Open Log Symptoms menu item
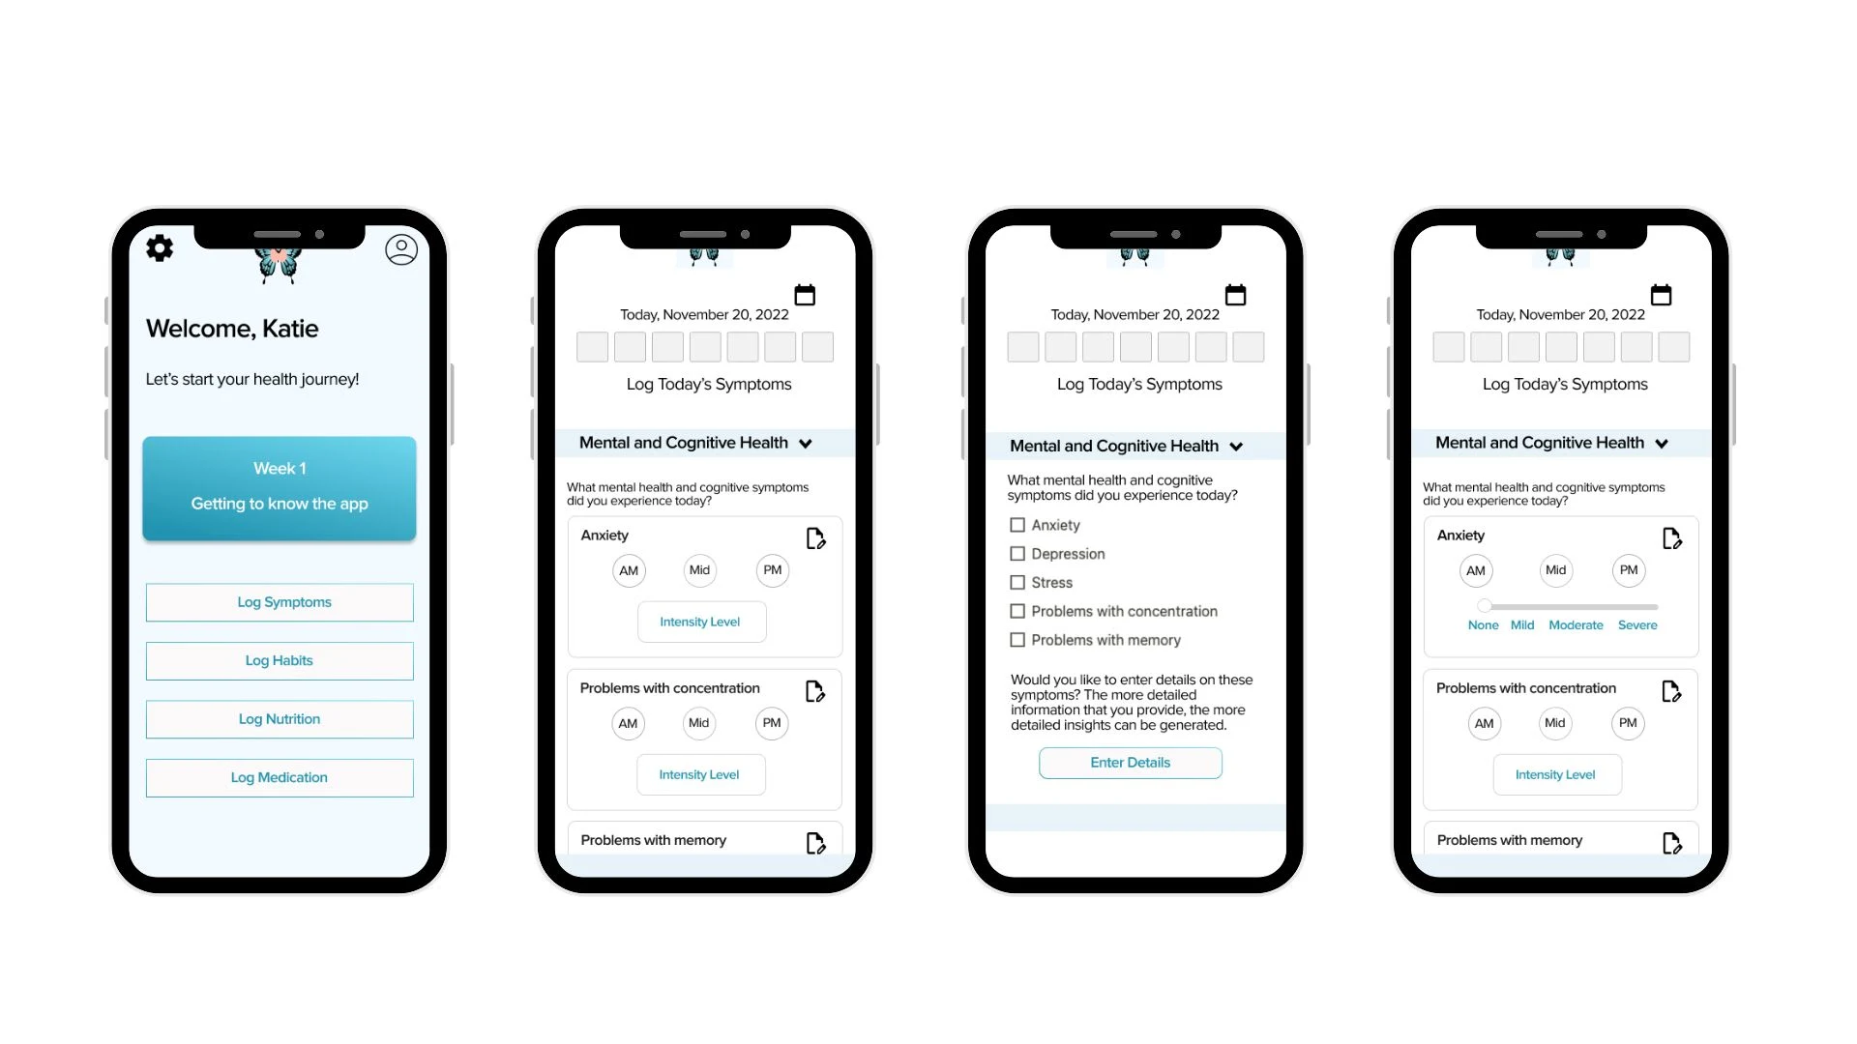This screenshot has width=1857, height=1044. pos(278,600)
